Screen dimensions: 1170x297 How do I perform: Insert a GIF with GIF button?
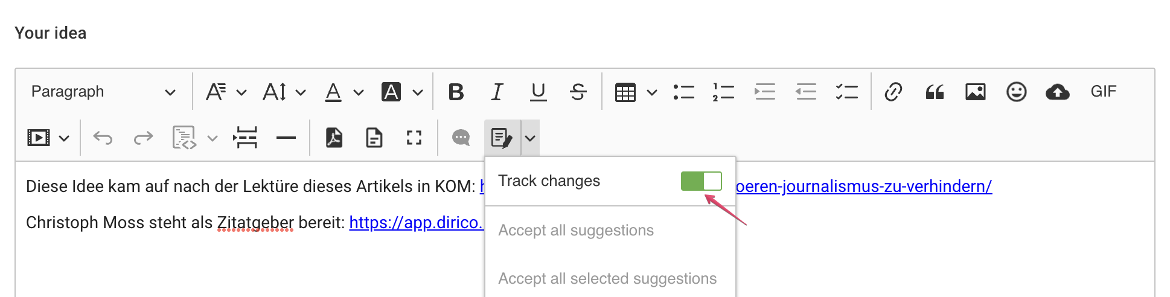pyautogui.click(x=1104, y=92)
